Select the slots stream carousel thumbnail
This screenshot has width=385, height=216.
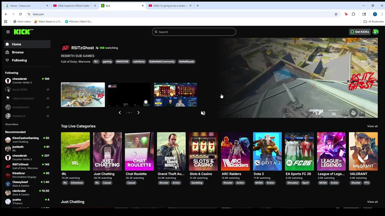[x=175, y=95]
